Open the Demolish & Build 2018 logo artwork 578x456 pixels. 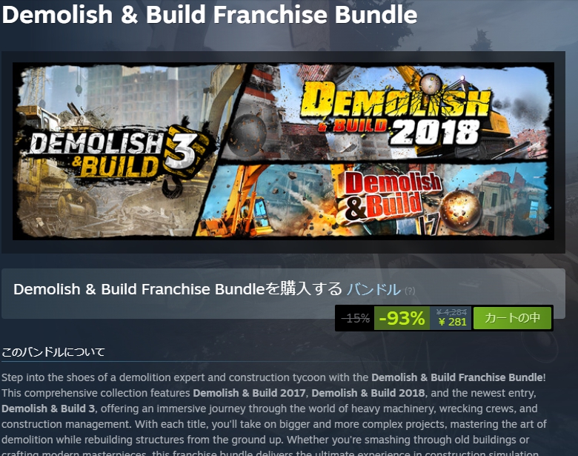(x=396, y=114)
